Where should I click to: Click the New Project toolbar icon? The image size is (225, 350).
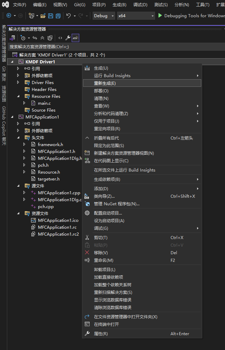(31, 16)
